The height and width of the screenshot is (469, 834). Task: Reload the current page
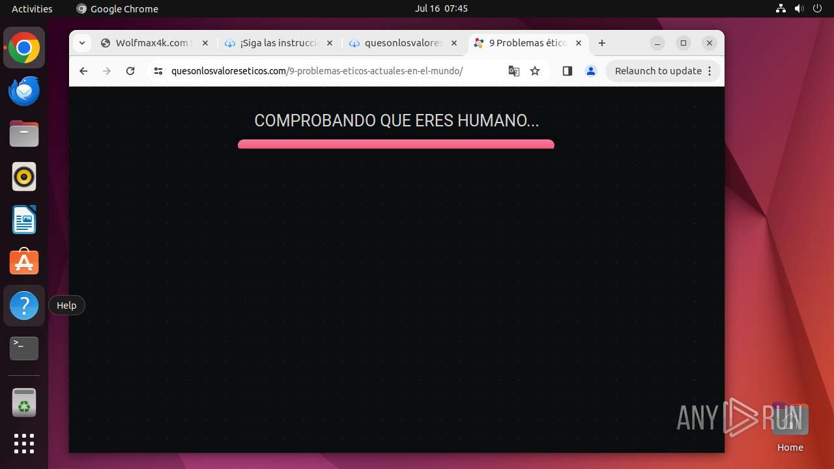130,71
